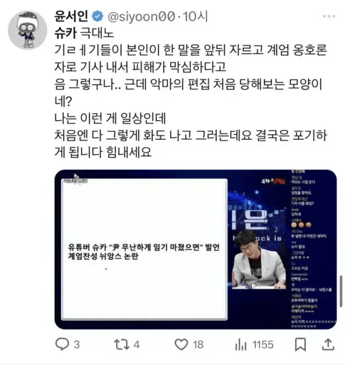
Task: View post analytics bar chart icon
Action: (240, 344)
